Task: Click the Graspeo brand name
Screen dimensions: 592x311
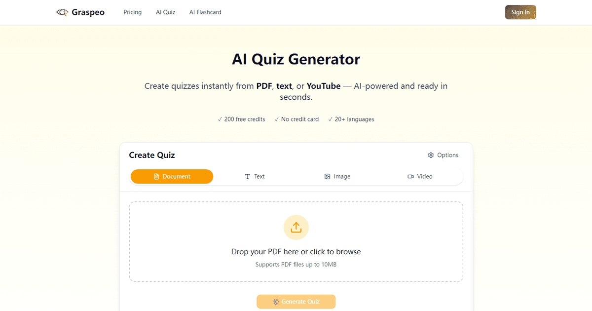Action: coord(88,12)
